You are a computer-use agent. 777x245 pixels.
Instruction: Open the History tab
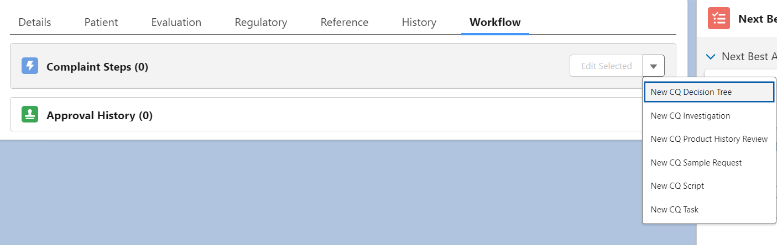pyautogui.click(x=419, y=23)
